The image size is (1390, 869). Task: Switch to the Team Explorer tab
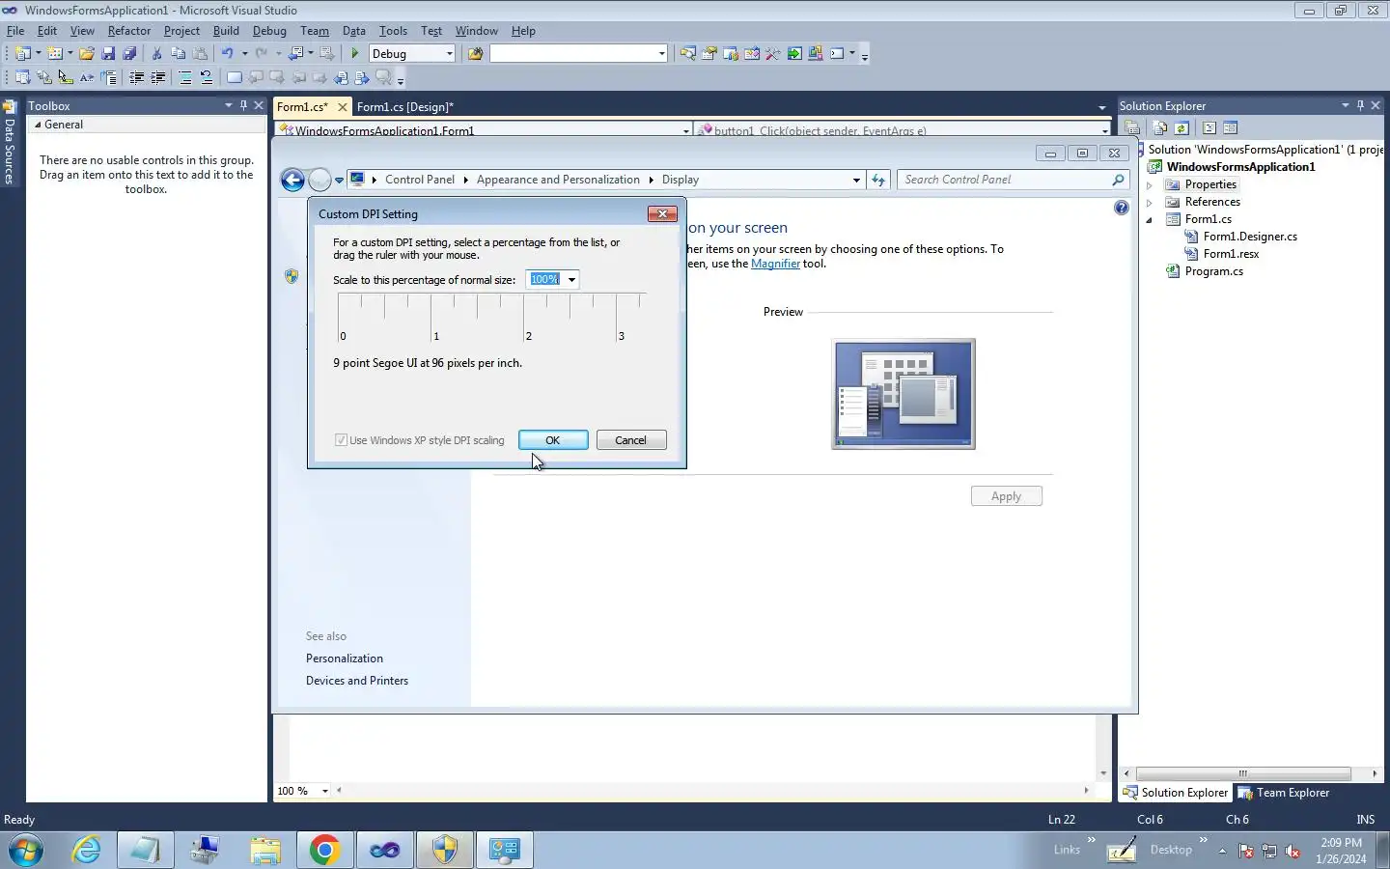coord(1285,793)
